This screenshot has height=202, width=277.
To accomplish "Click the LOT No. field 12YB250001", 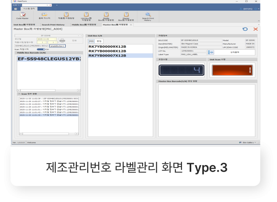I will click(x=193, y=51).
